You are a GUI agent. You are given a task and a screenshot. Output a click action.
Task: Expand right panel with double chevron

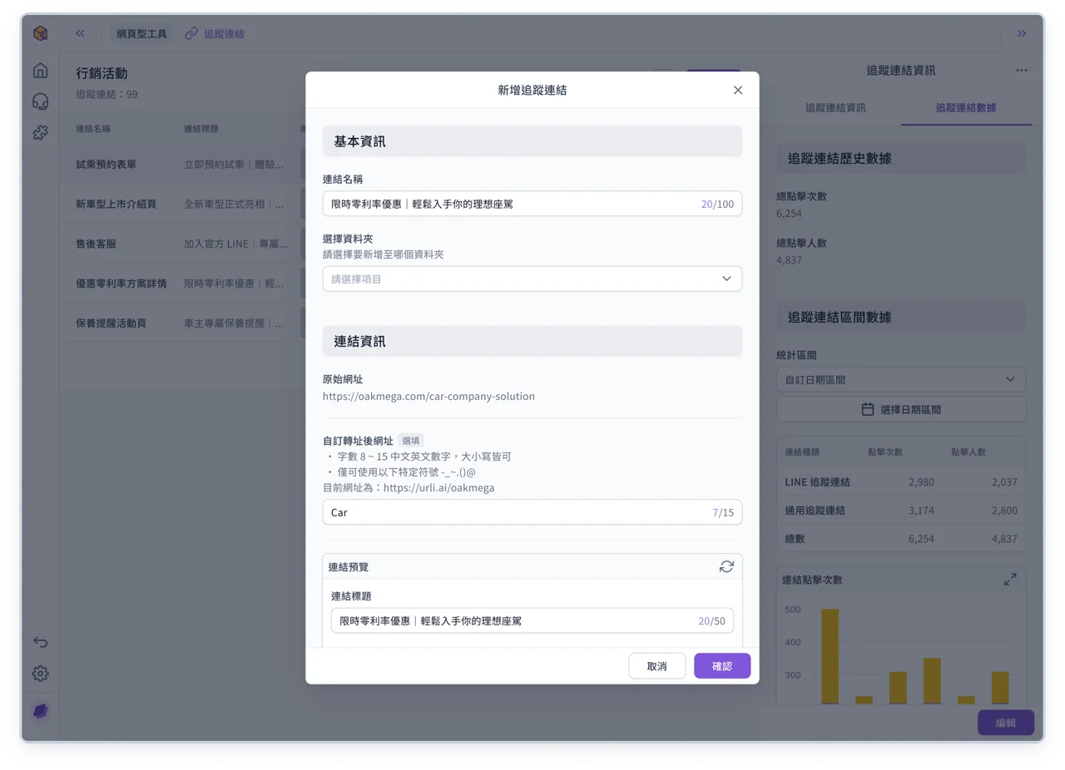[1021, 34]
